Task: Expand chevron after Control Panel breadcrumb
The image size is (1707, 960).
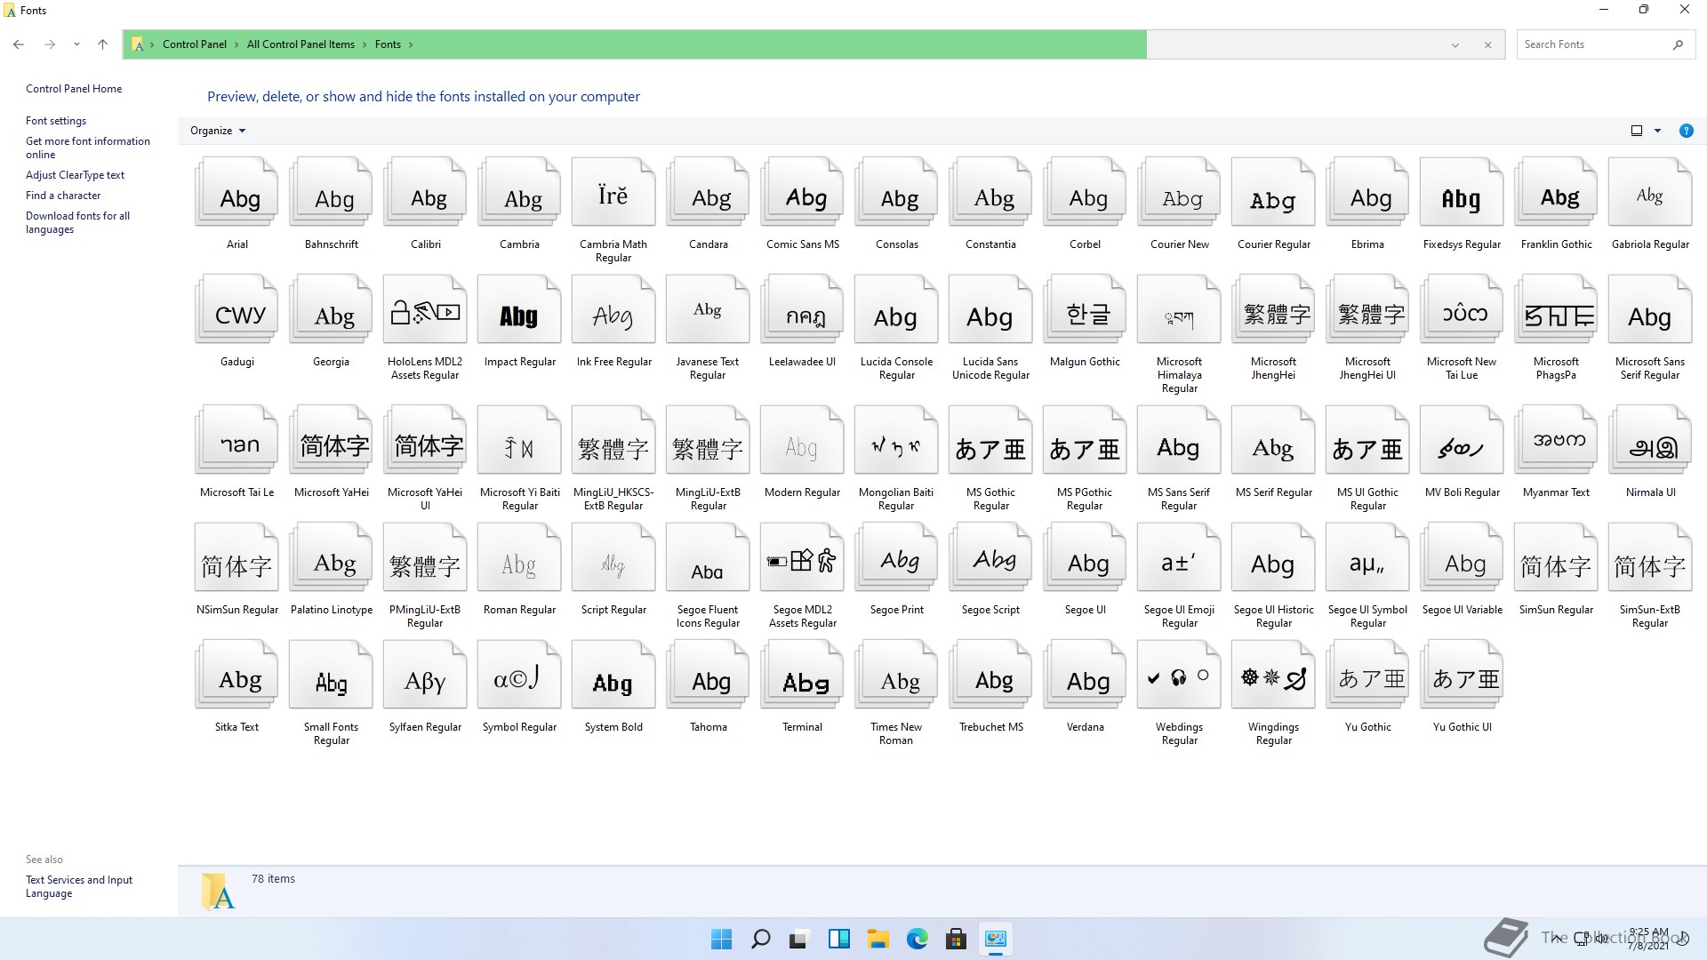Action: click(236, 44)
